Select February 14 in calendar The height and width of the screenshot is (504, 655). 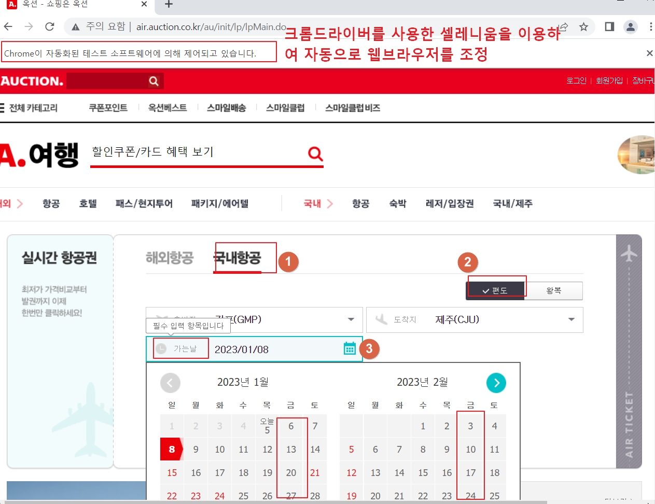(399, 473)
